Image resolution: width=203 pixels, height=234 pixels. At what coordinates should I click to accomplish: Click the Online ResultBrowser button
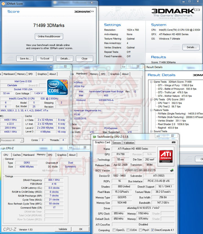(x=49, y=36)
